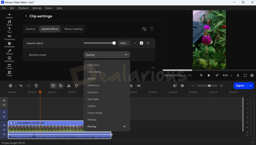This screenshot has width=256, height=145.
Task: Open preview settings gear
Action: (x=252, y=75)
